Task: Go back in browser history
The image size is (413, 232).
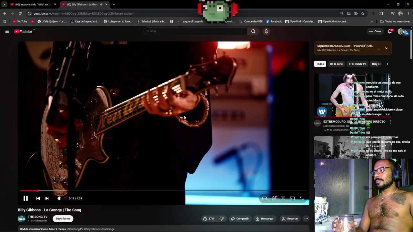Action: tap(5, 14)
